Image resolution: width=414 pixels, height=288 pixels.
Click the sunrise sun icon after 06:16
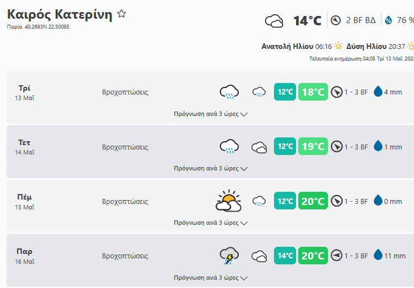[338, 47]
